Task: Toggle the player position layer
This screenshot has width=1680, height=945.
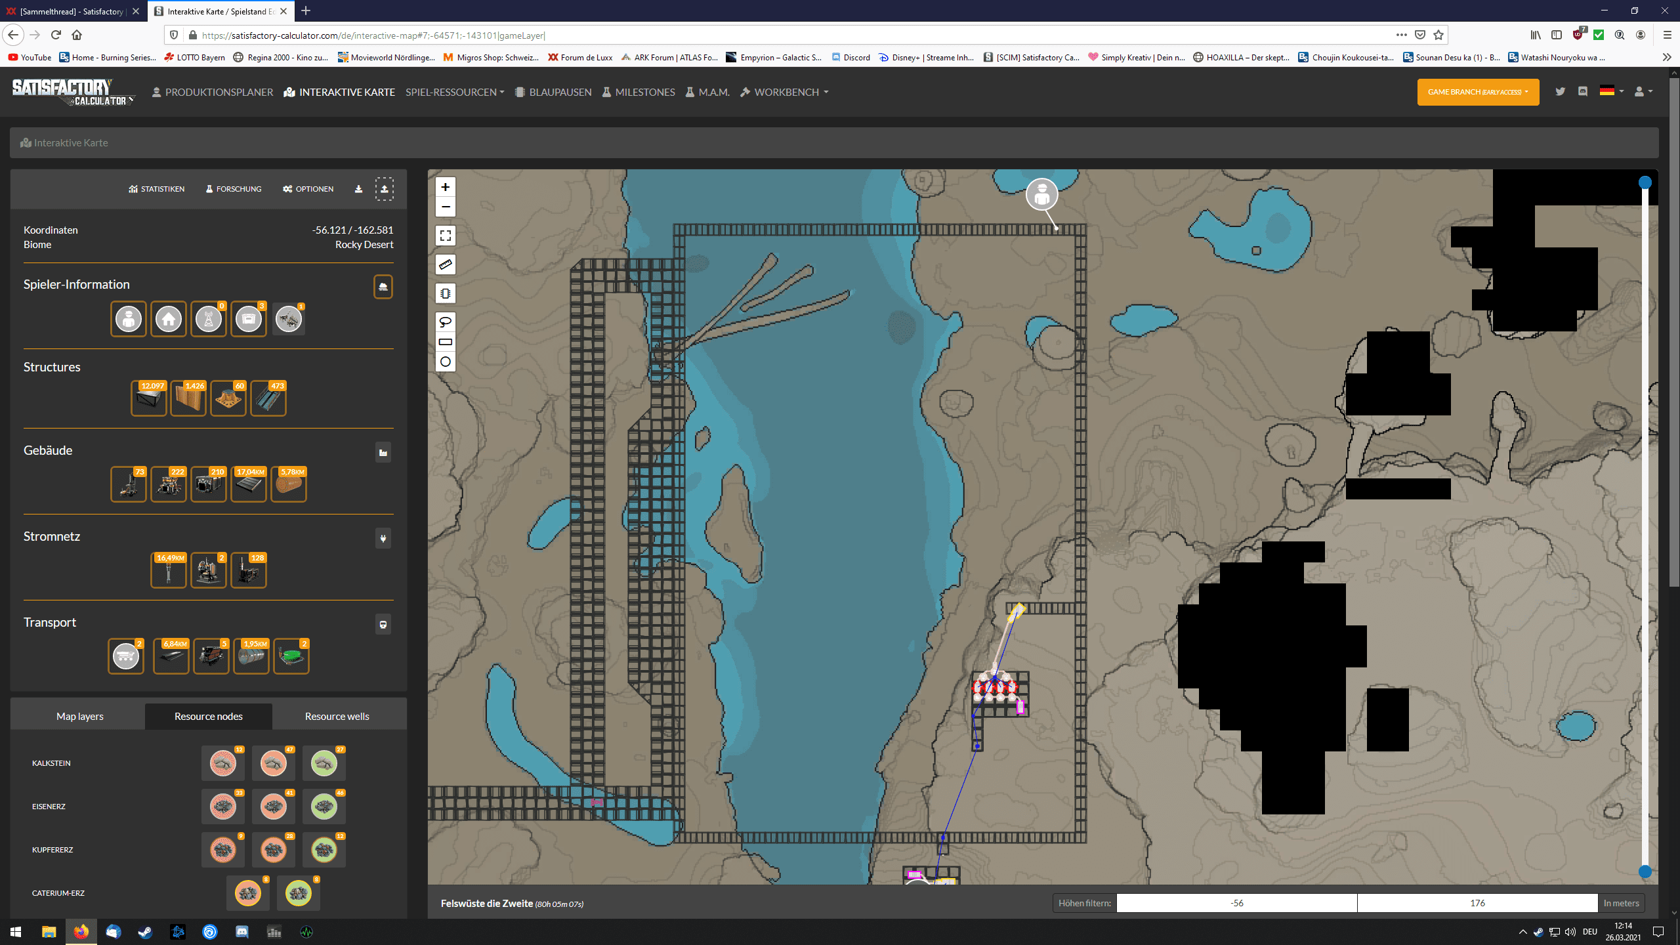Action: pyautogui.click(x=129, y=320)
